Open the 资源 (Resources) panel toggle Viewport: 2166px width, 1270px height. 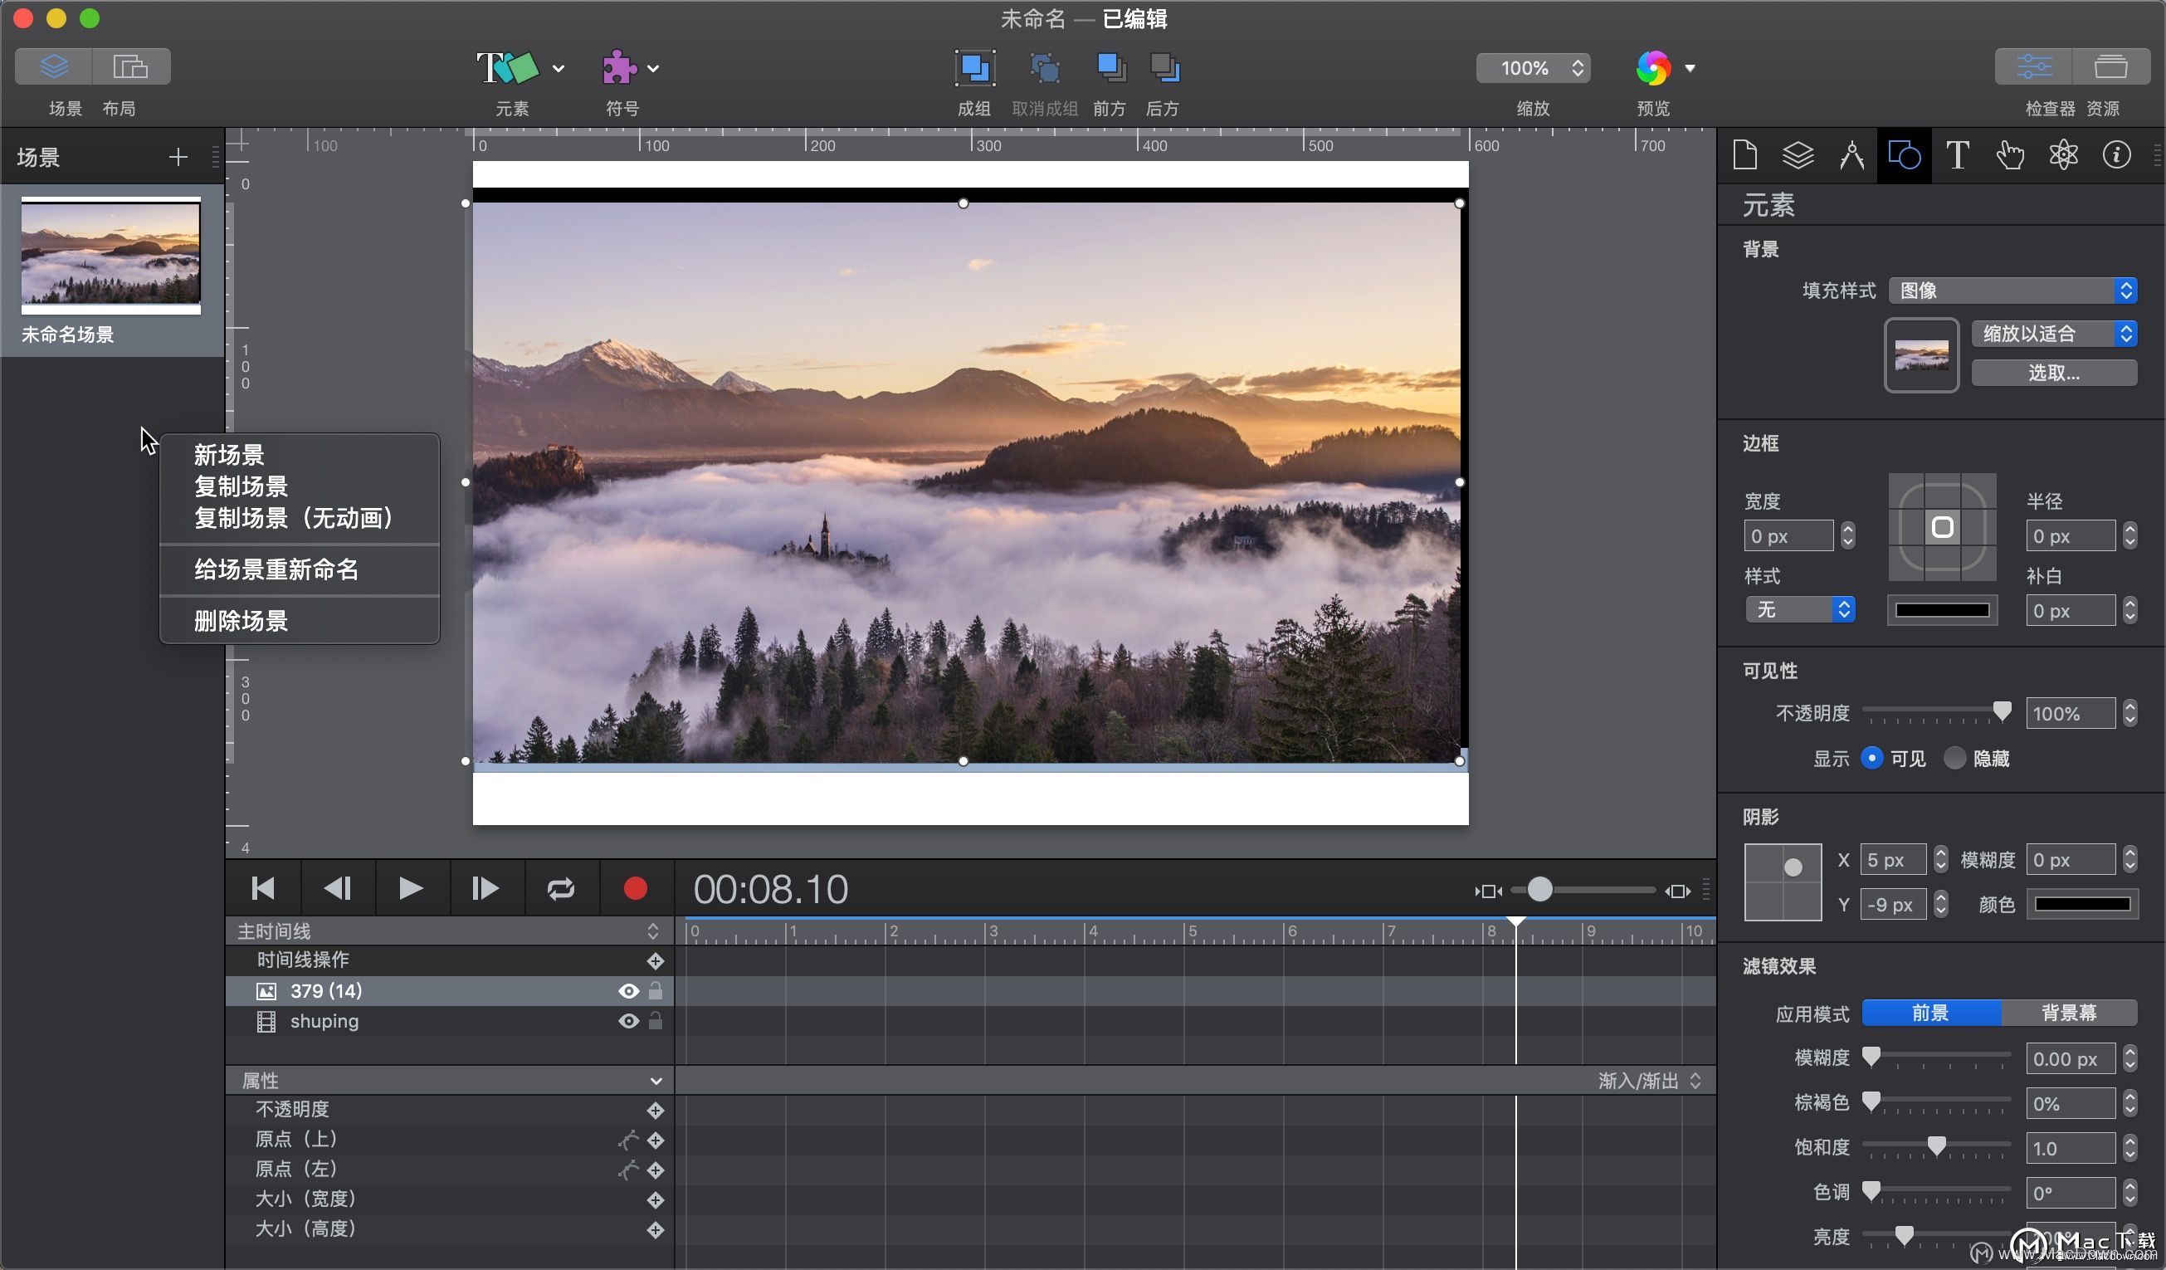click(x=2111, y=66)
